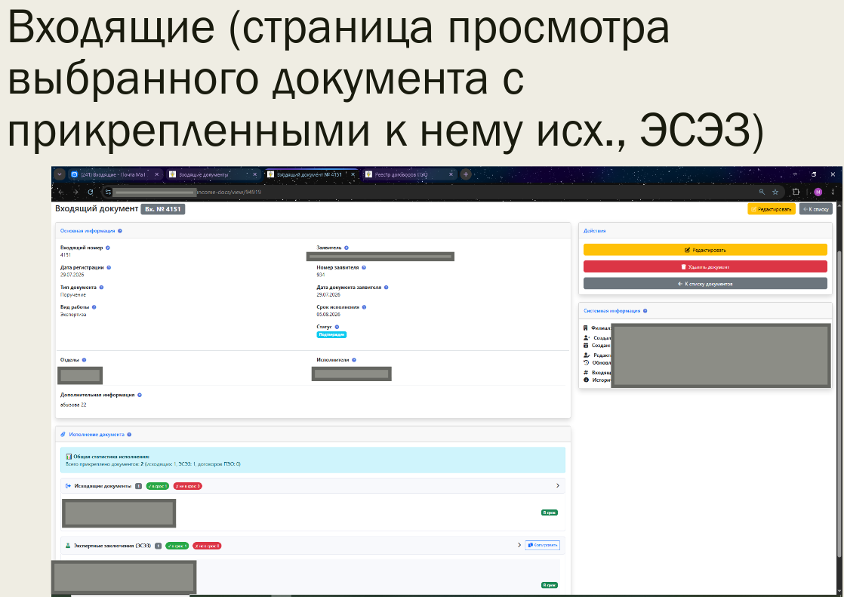This screenshot has height=597, width=844.
Task: Open help icon next to Исполнители
Action: (x=353, y=360)
